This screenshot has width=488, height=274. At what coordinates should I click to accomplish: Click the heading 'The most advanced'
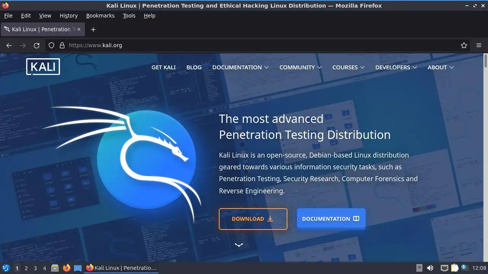[x=271, y=119]
